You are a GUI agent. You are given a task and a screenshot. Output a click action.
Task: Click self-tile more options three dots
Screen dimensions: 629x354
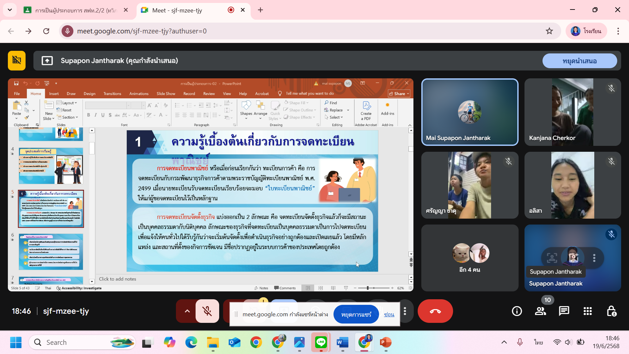594,258
